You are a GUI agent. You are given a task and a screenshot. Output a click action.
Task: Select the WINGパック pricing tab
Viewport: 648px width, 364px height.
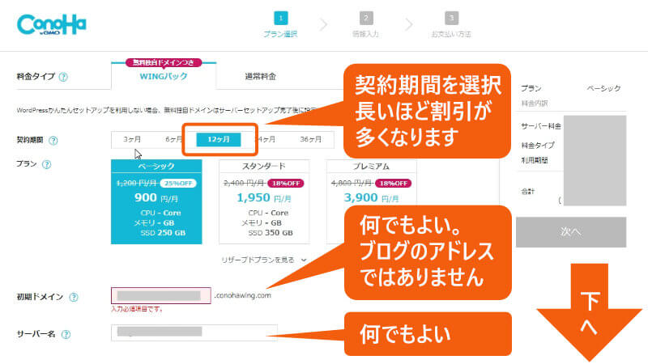pyautogui.click(x=164, y=76)
